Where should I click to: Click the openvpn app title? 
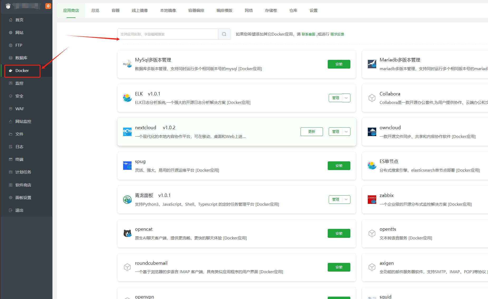click(144, 297)
